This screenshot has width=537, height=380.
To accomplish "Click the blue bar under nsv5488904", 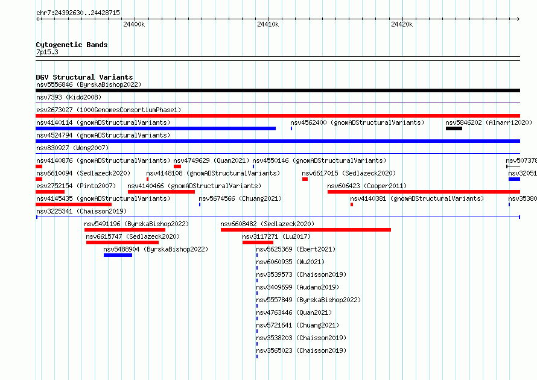I will tap(118, 255).
